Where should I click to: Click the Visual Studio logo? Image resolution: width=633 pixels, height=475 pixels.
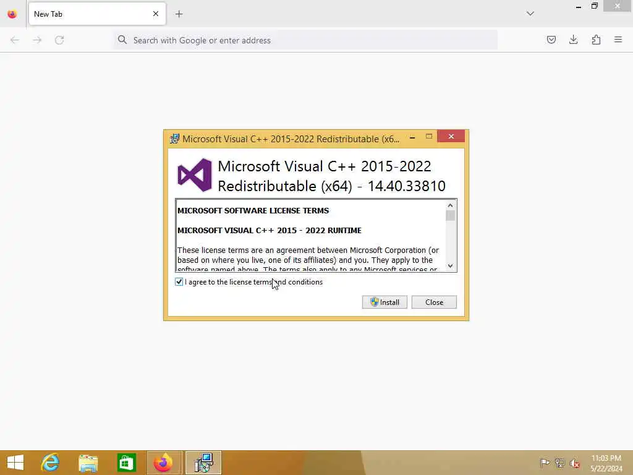[195, 175]
